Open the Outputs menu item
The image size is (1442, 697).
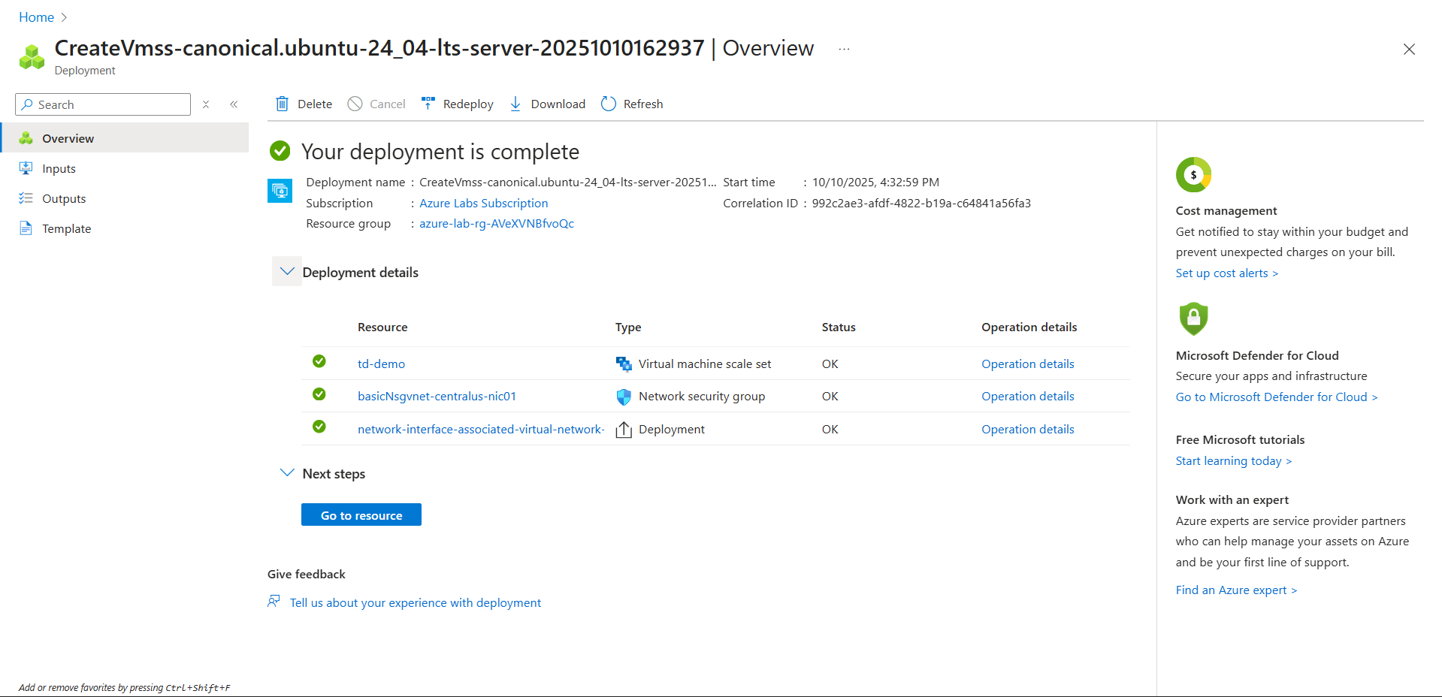point(64,199)
